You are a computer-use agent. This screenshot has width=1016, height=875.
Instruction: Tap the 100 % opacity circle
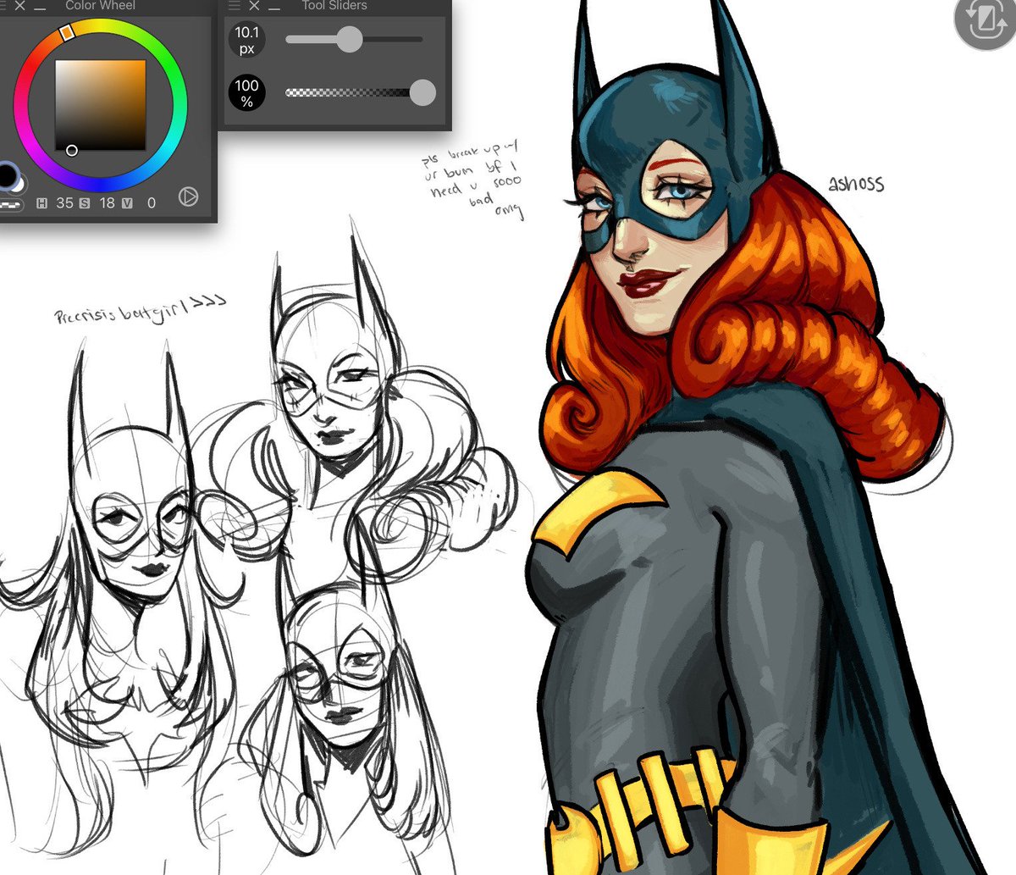click(x=246, y=93)
